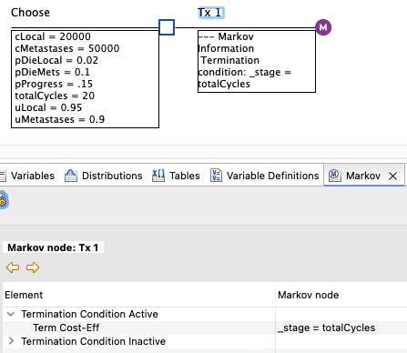Open the Tables tab
Image resolution: width=407 pixels, height=353 pixels.
176,176
